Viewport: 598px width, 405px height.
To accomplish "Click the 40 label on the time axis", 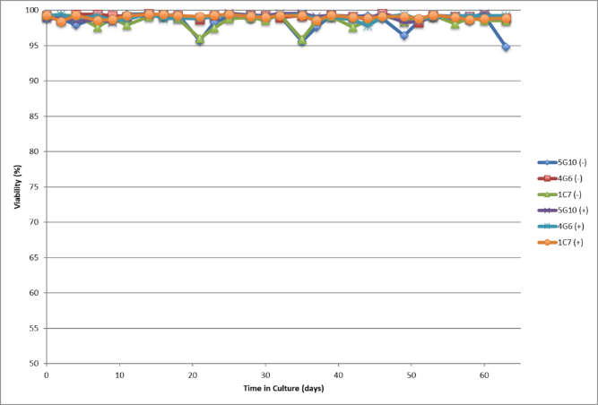I will [339, 375].
